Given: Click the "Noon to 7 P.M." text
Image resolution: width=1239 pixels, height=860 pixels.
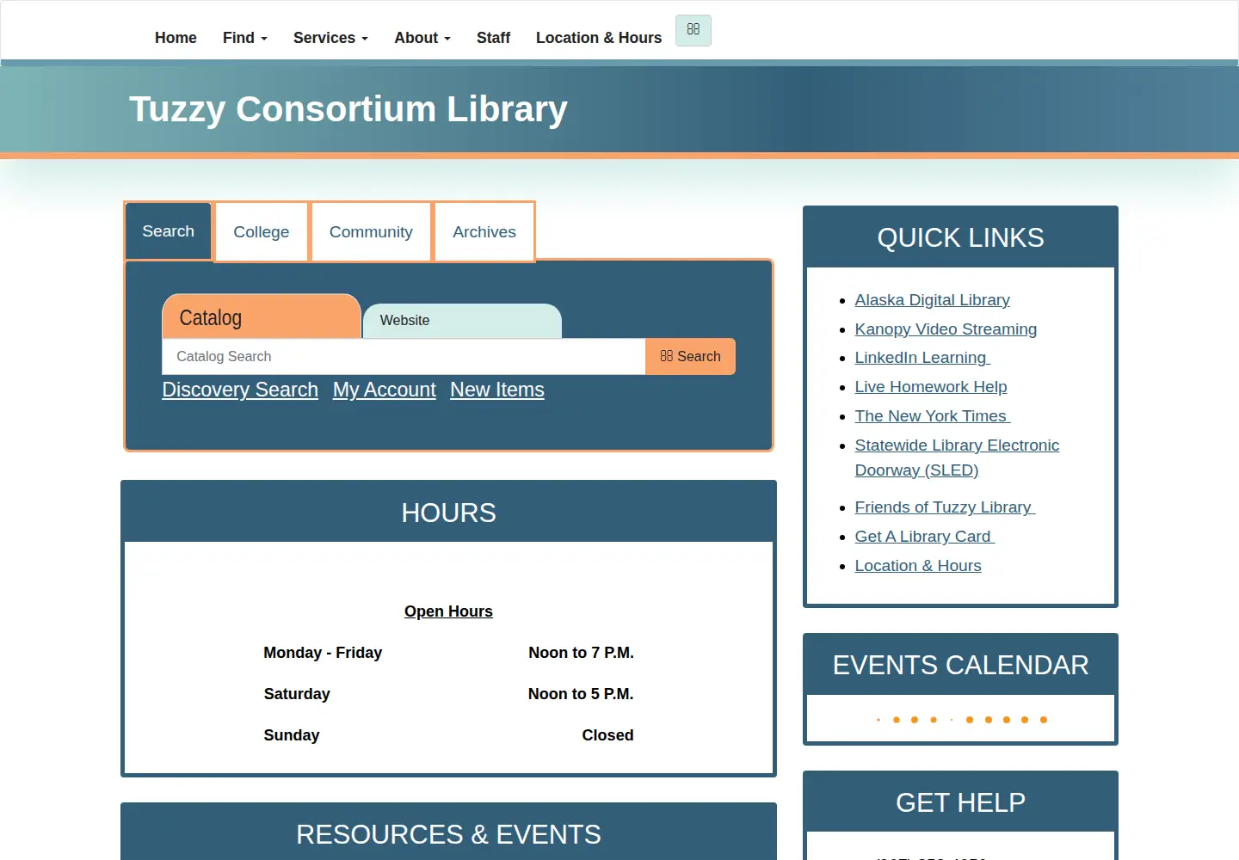Looking at the screenshot, I should (581, 653).
